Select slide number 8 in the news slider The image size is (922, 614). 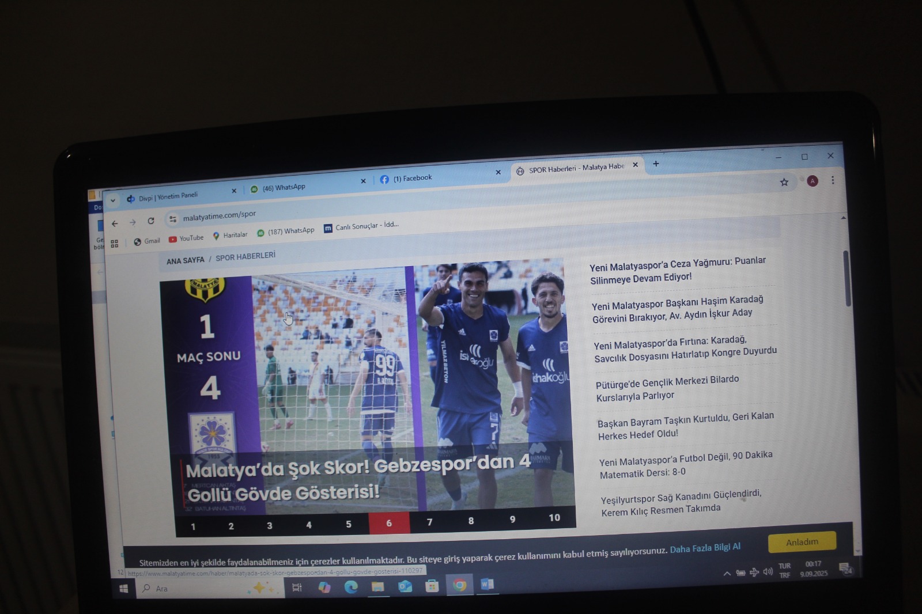(471, 521)
